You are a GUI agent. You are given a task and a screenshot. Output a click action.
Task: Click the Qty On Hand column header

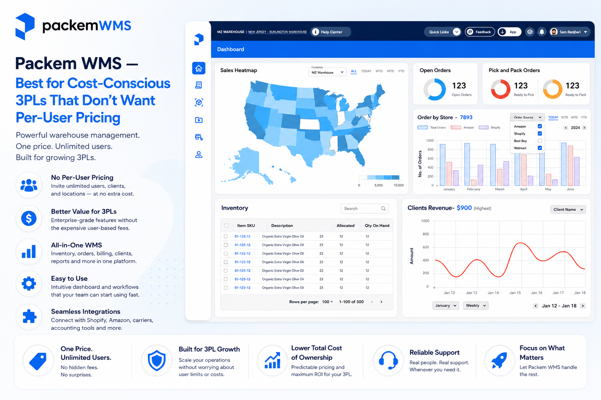click(x=377, y=226)
